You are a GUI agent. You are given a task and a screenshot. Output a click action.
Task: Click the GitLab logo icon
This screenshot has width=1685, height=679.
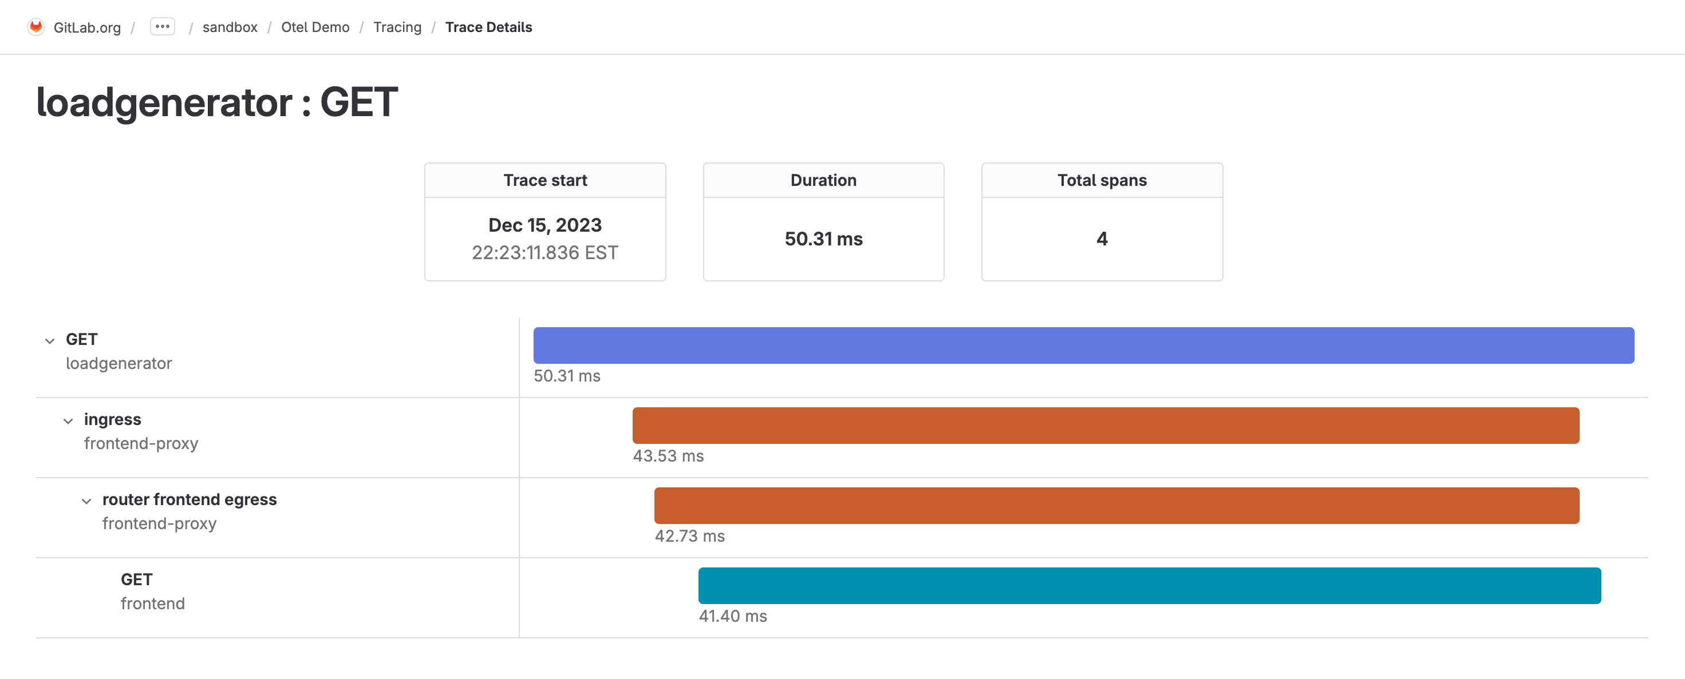(37, 27)
